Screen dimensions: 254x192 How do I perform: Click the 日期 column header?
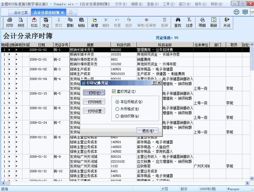tap(41, 45)
